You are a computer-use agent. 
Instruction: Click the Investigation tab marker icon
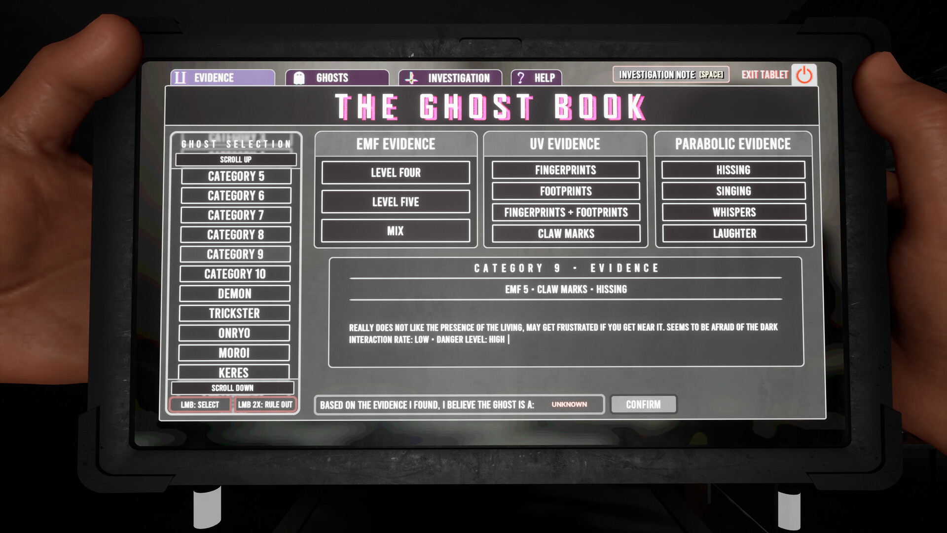(411, 78)
